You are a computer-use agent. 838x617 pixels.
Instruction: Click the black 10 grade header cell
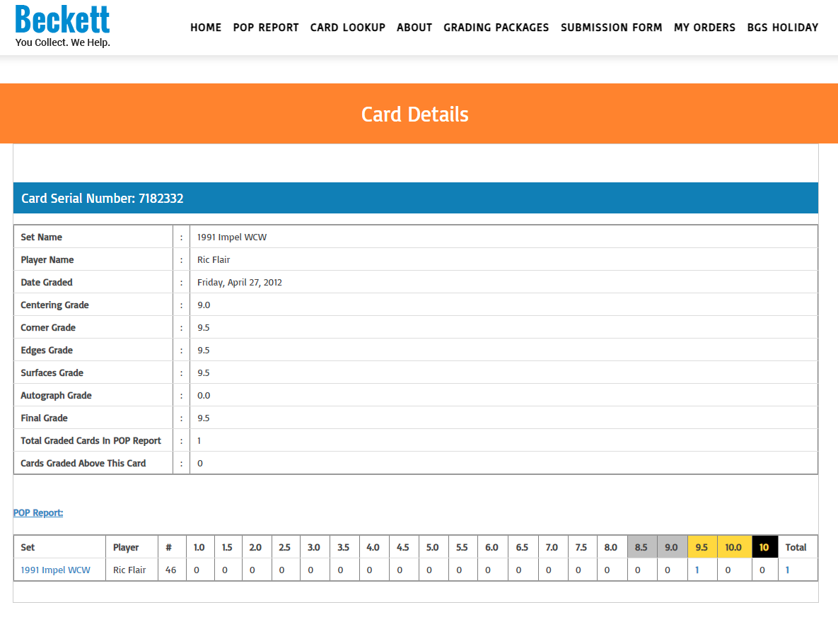[764, 547]
